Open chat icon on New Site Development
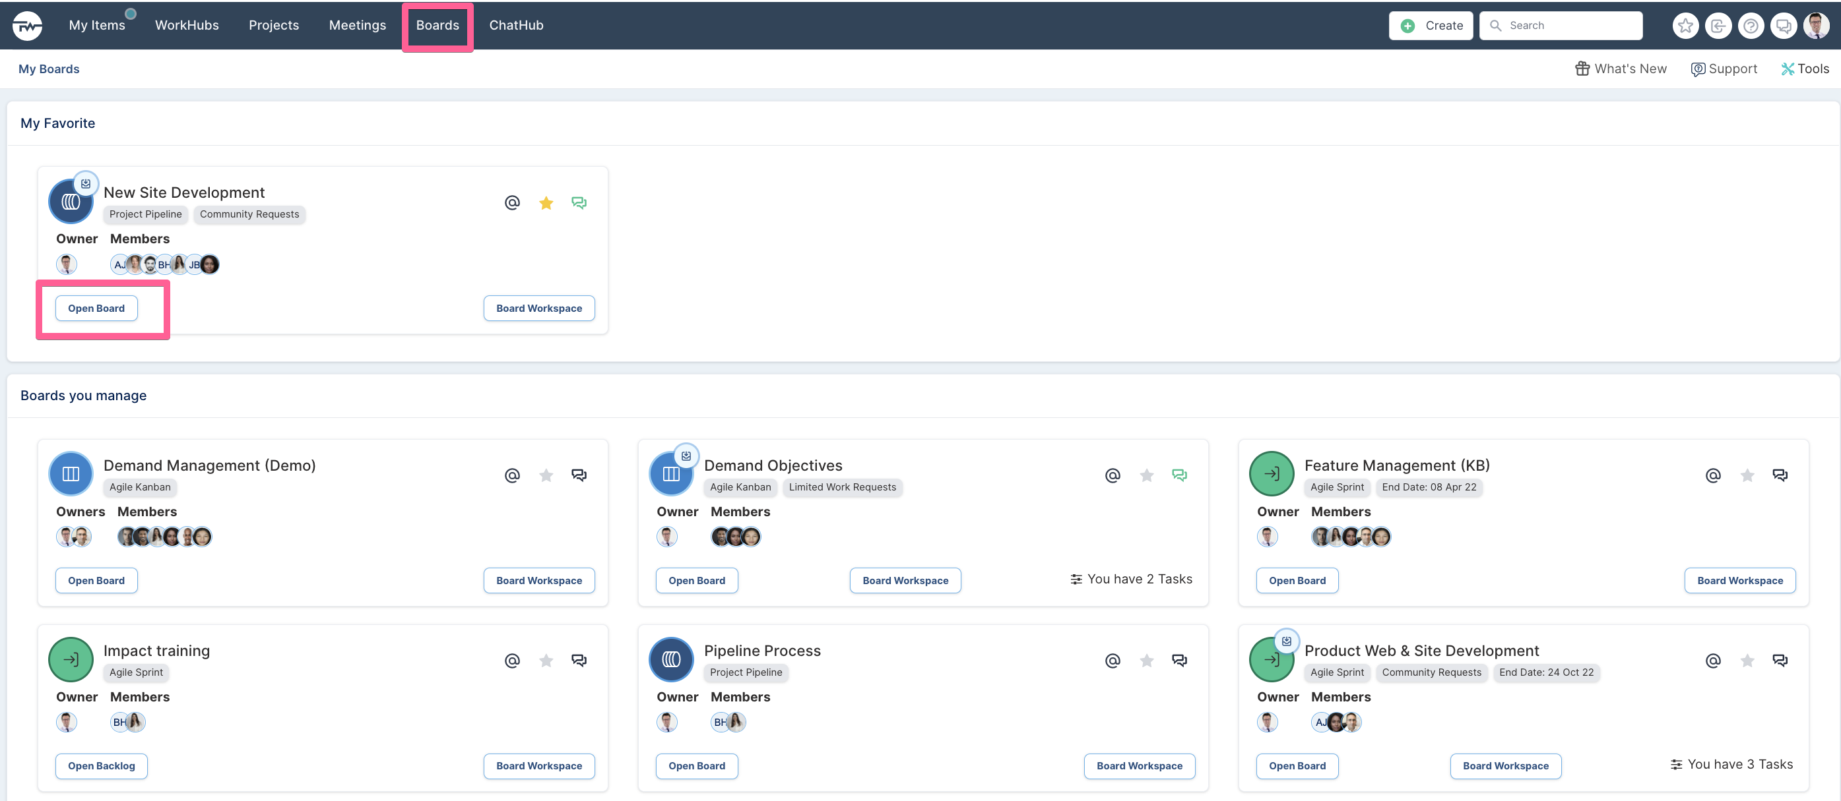 tap(579, 203)
